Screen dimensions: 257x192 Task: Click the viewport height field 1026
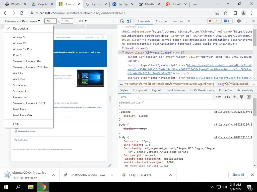point(67,21)
